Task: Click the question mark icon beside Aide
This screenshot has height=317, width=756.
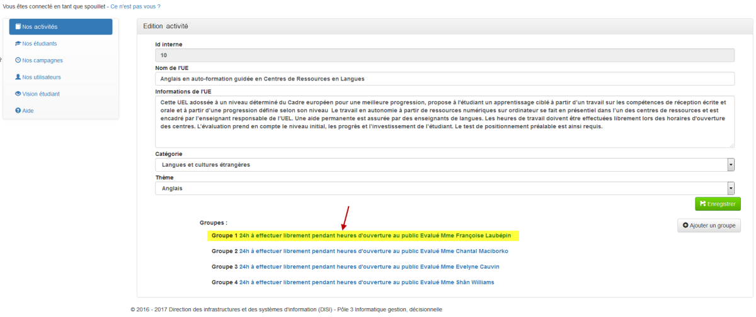Action: pos(18,111)
